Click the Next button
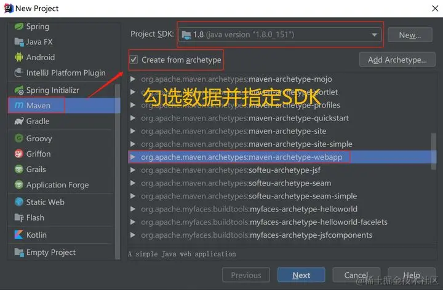 301,275
